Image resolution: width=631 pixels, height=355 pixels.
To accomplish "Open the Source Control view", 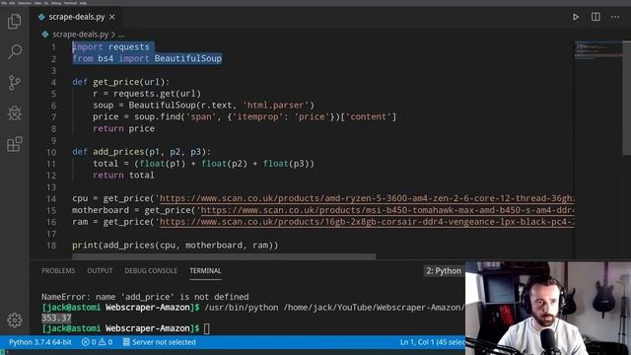I will (15, 83).
